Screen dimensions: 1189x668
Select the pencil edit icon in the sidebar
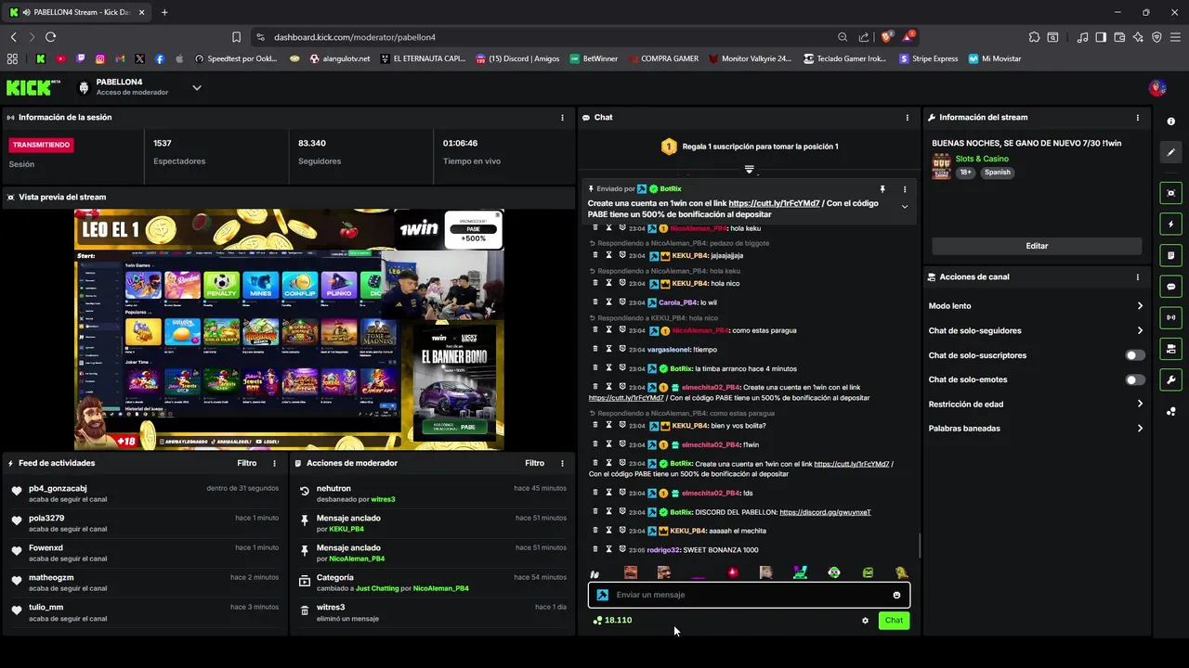(1170, 152)
